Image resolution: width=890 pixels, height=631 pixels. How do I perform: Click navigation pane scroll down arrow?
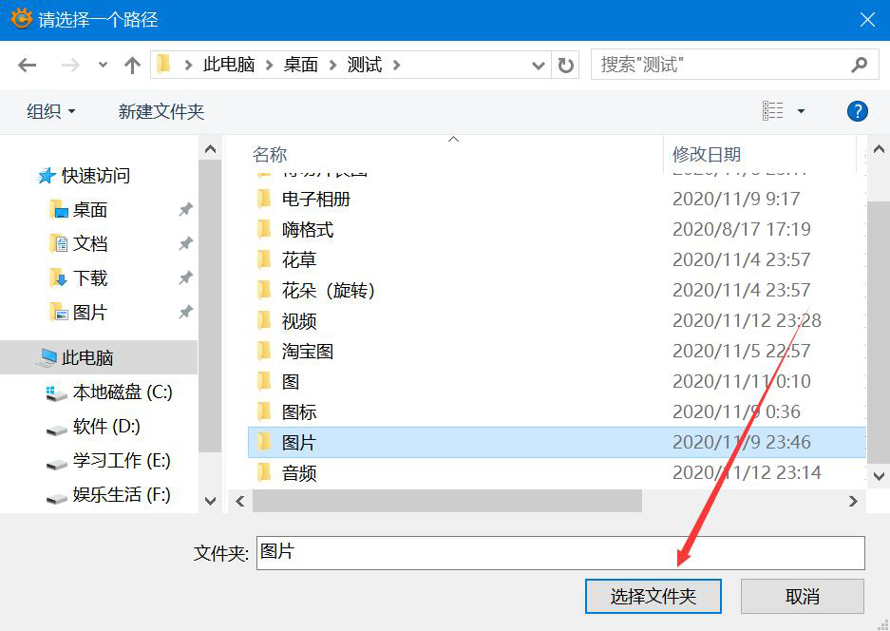point(210,501)
